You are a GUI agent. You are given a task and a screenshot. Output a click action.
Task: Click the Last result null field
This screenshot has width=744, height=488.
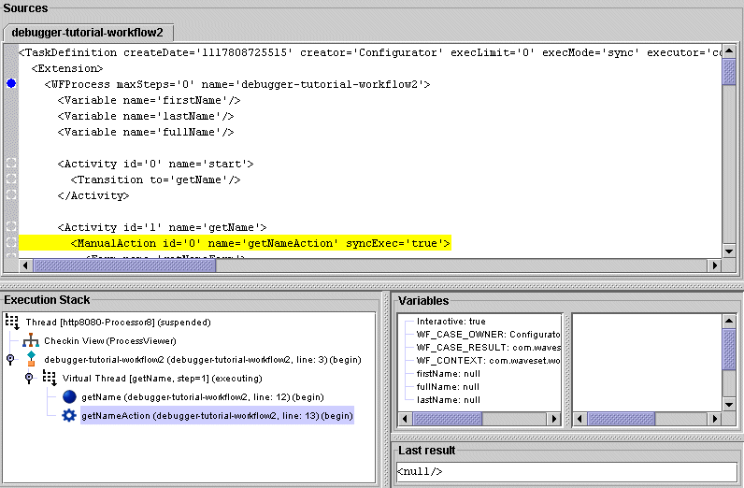(566, 471)
